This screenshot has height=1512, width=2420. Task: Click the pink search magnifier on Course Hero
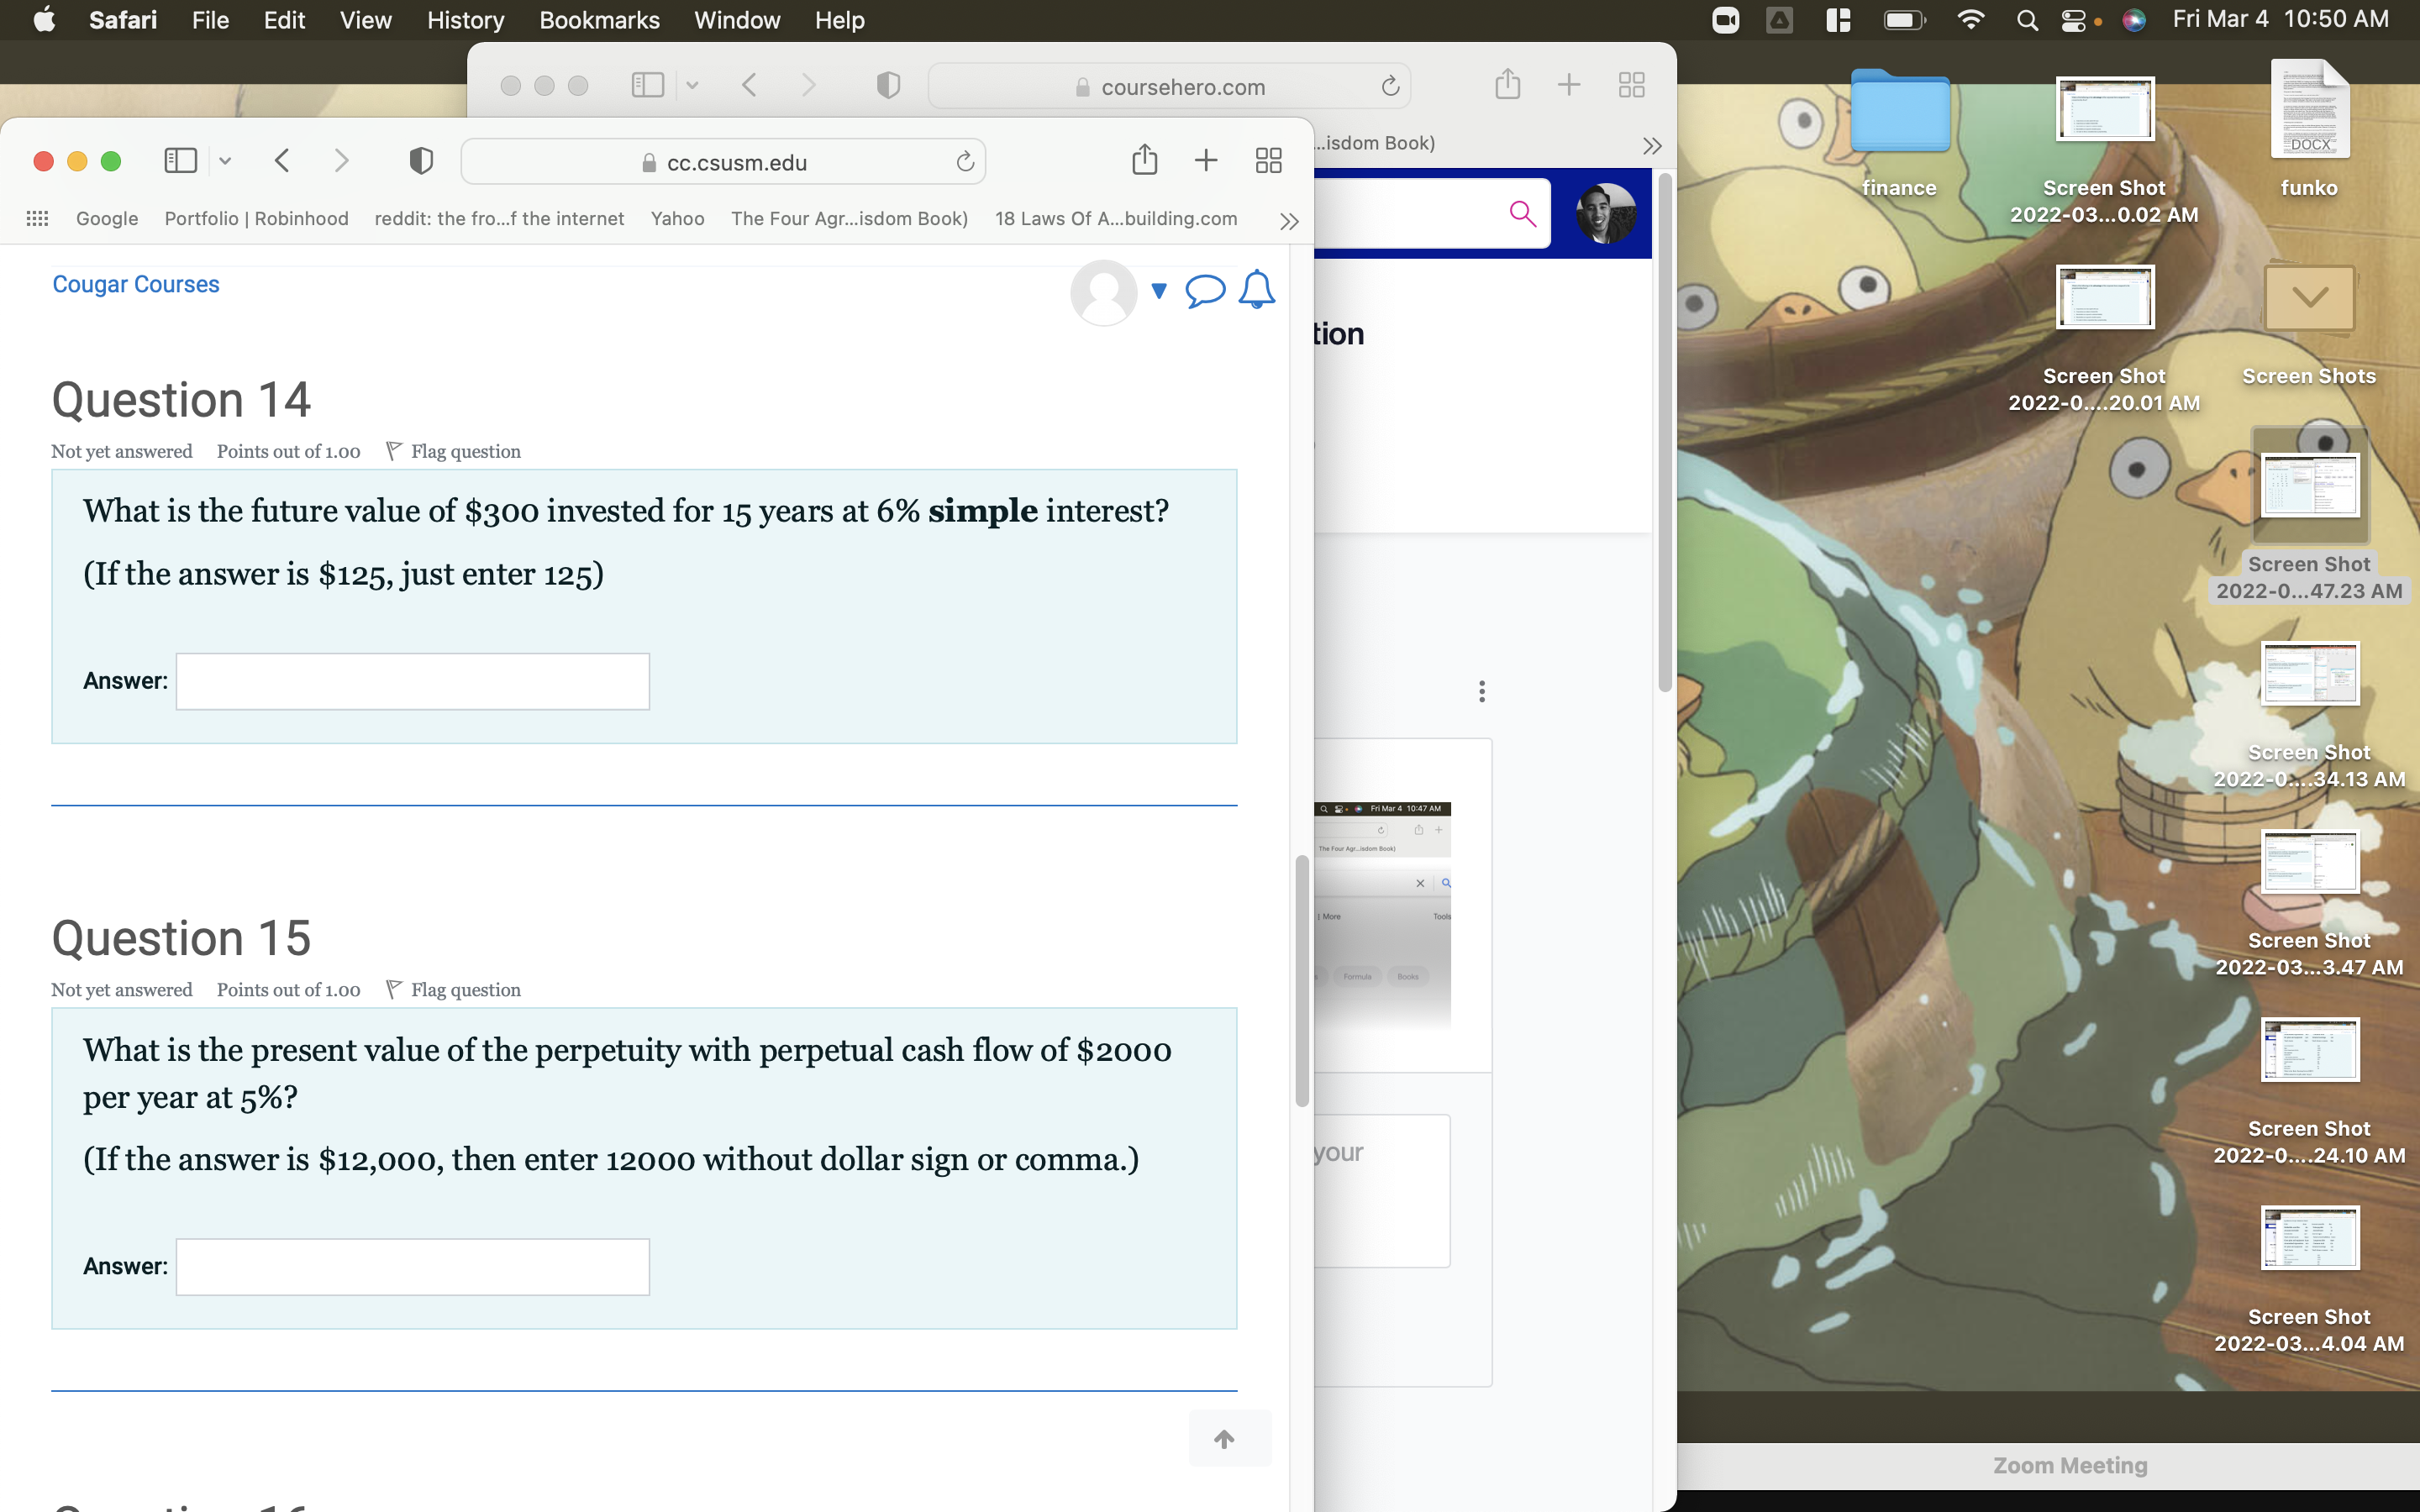click(x=1522, y=213)
